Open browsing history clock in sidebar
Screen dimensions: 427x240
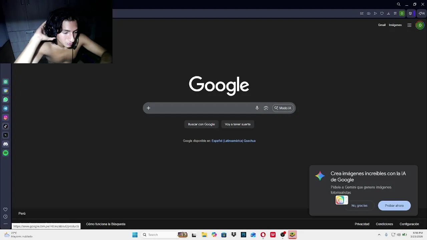(x=5, y=217)
